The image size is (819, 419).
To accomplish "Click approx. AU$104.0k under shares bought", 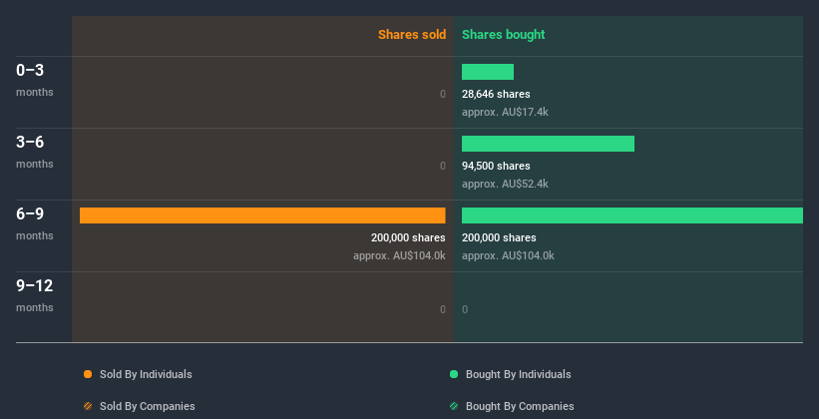I will click(508, 255).
